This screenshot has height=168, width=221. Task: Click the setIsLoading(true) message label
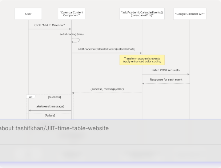point(72,34)
